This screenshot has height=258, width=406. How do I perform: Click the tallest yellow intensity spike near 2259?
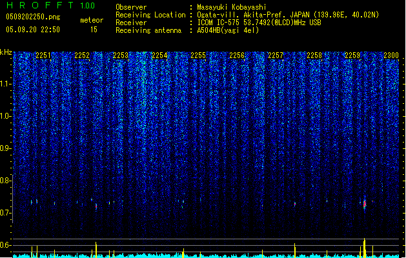(364, 248)
